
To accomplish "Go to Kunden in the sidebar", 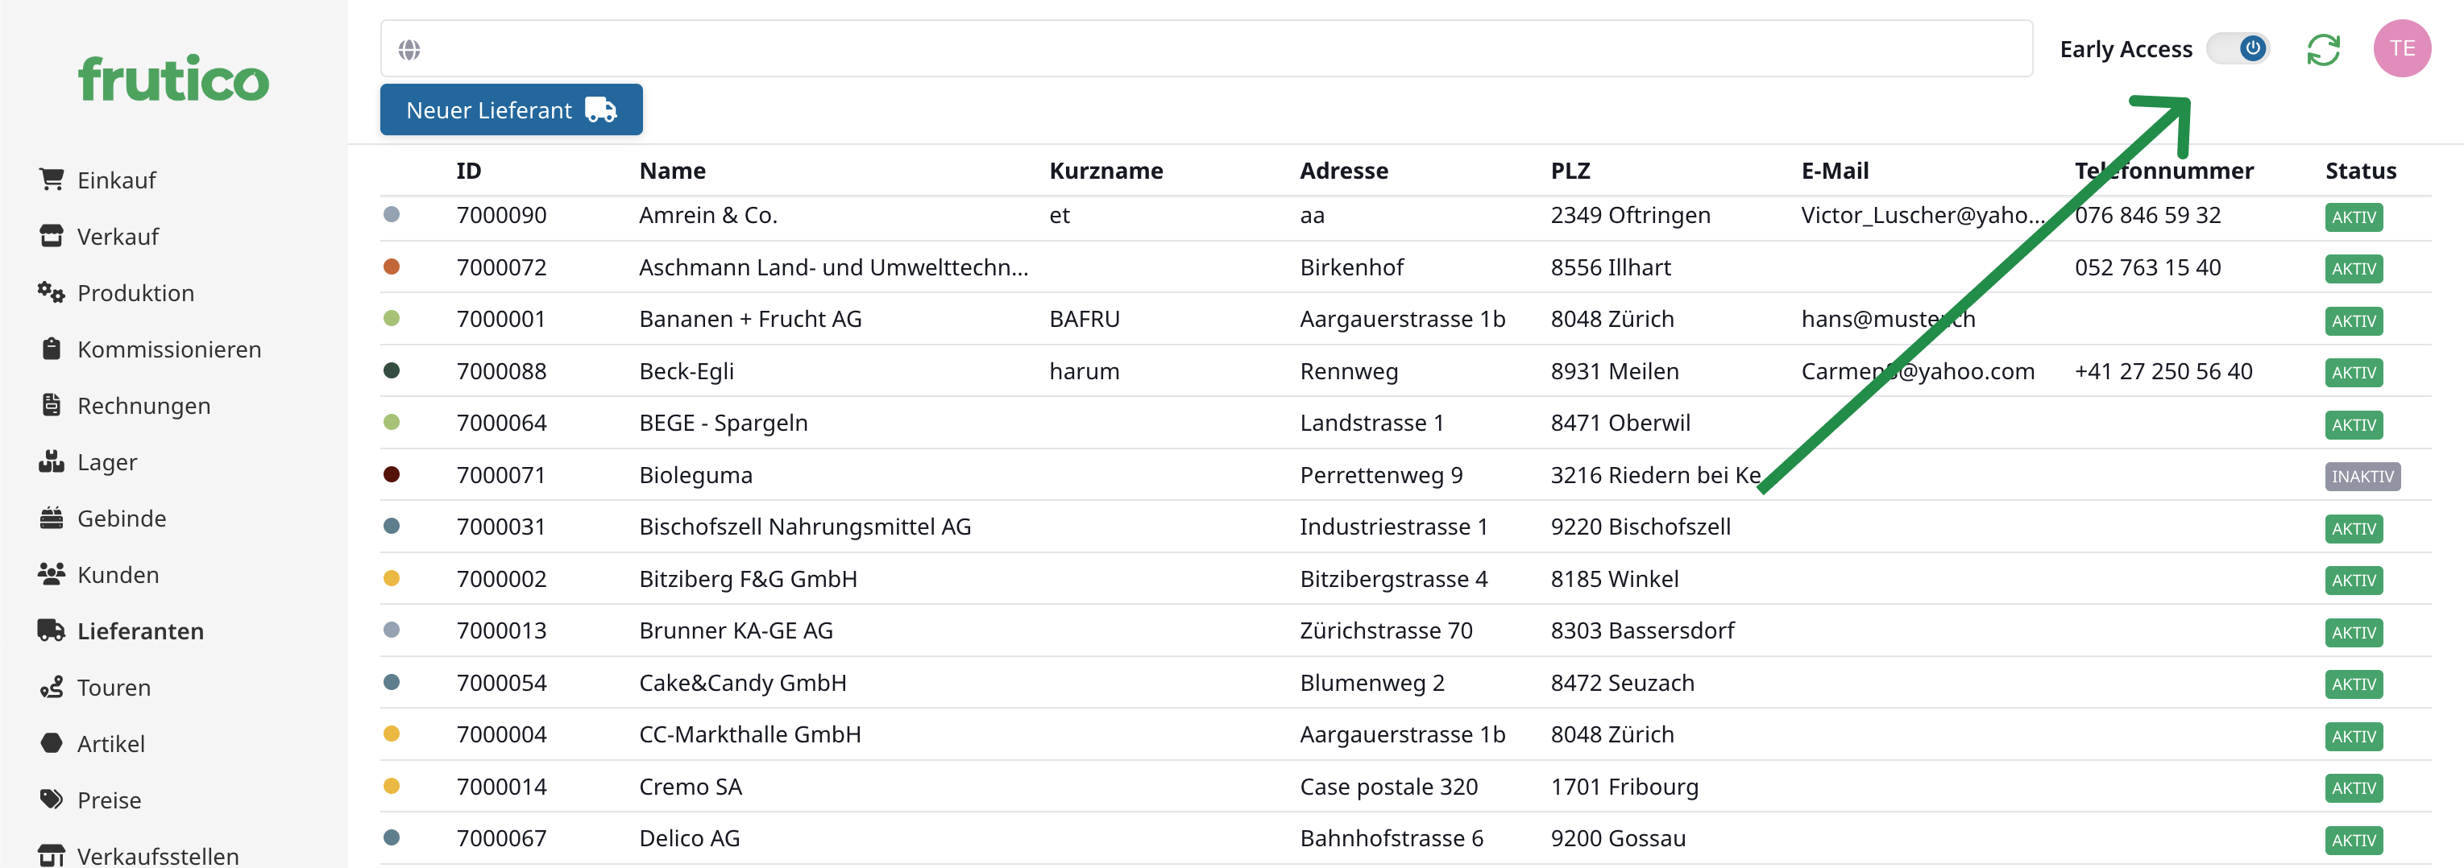I will point(118,575).
